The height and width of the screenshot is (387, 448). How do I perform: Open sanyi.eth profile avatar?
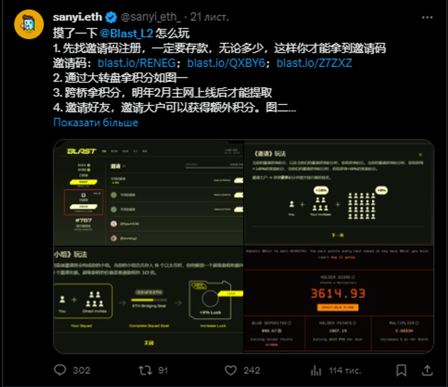[x=29, y=24]
